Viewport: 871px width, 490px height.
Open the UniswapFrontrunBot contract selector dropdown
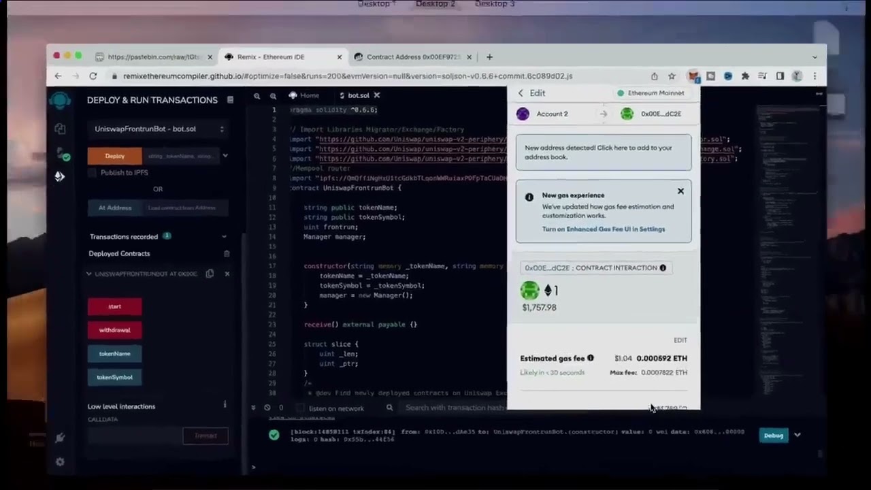159,129
